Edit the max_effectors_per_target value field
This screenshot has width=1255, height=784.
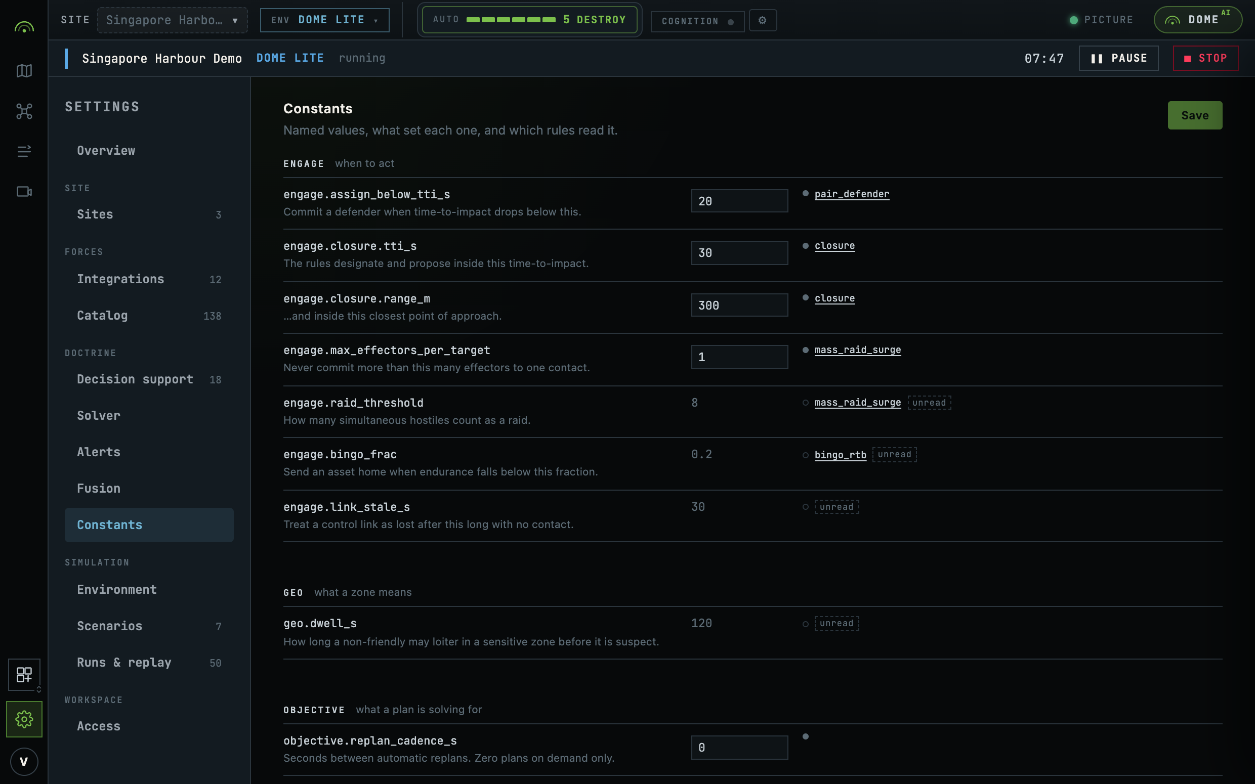(739, 357)
